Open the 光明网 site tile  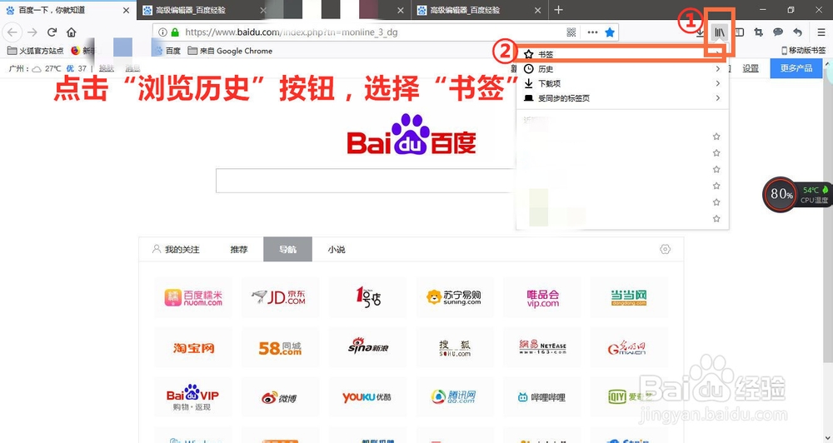[629, 348]
